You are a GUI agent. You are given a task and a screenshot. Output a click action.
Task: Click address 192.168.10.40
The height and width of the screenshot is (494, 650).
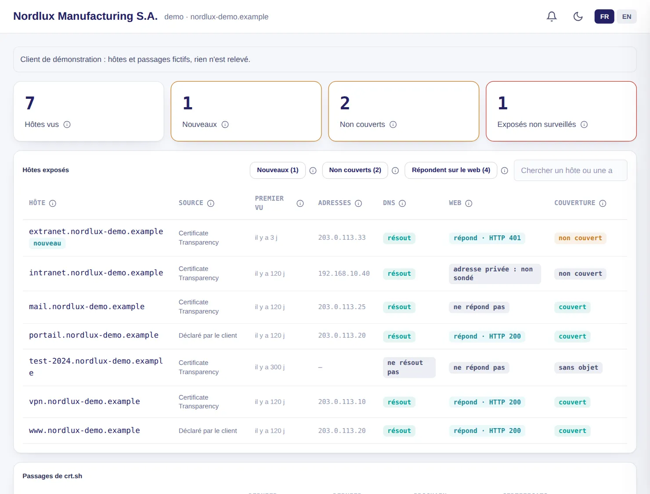coord(344,274)
